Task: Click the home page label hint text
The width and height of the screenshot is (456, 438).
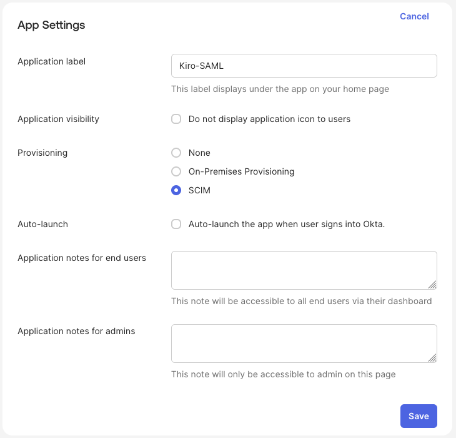Action: (280, 89)
